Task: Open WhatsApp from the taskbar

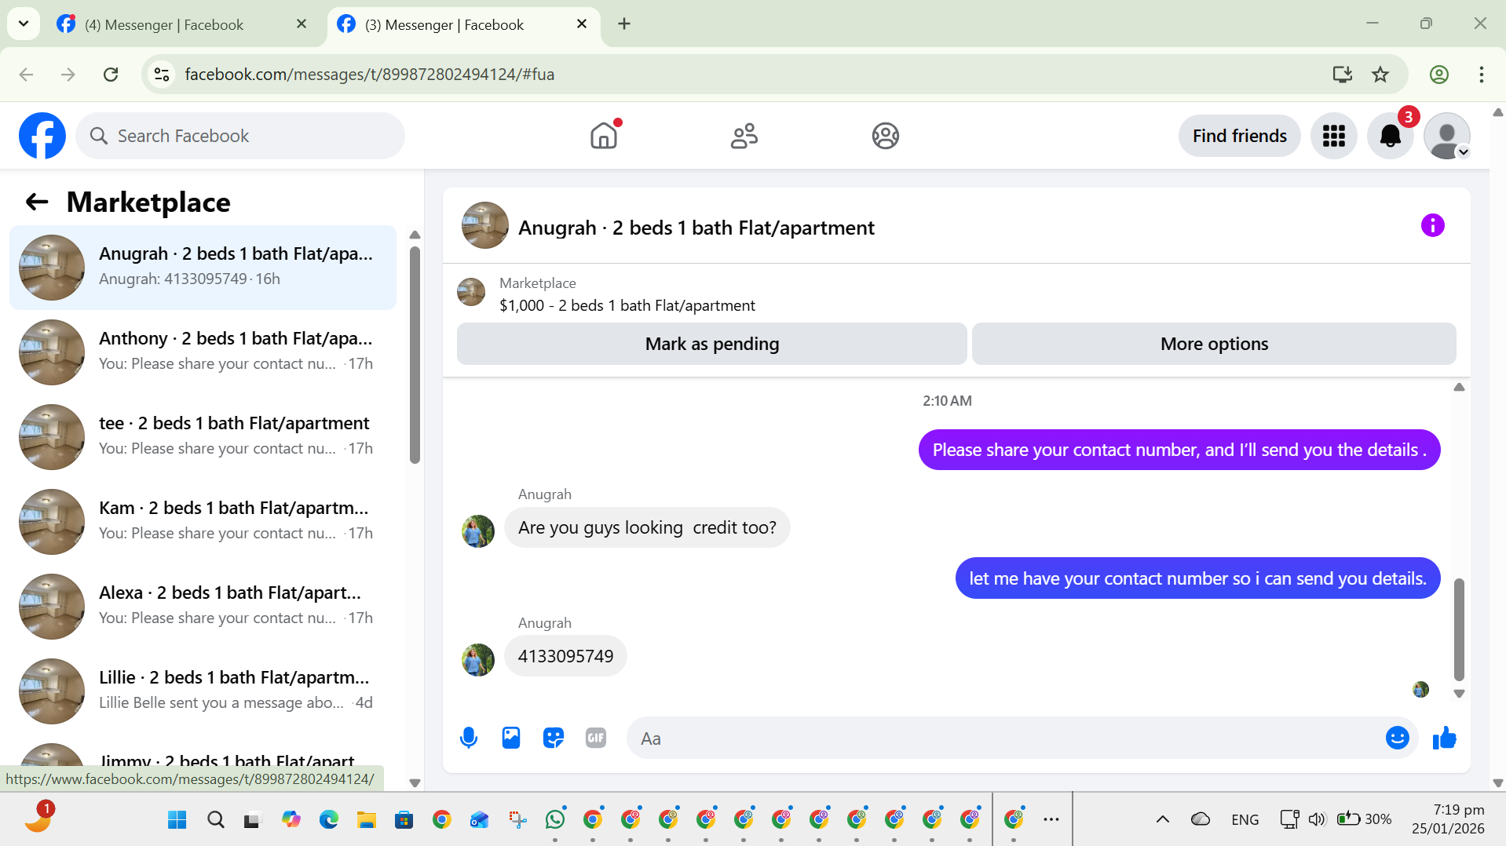Action: click(555, 820)
